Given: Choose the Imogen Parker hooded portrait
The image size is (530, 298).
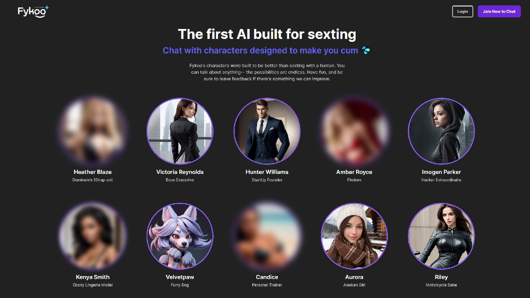Looking at the screenshot, I should 441,131.
